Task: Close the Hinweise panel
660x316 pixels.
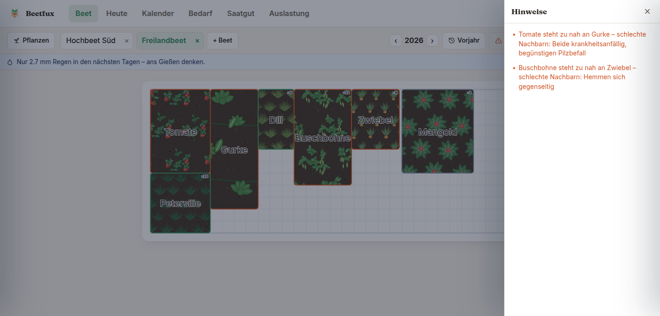Action: (647, 11)
